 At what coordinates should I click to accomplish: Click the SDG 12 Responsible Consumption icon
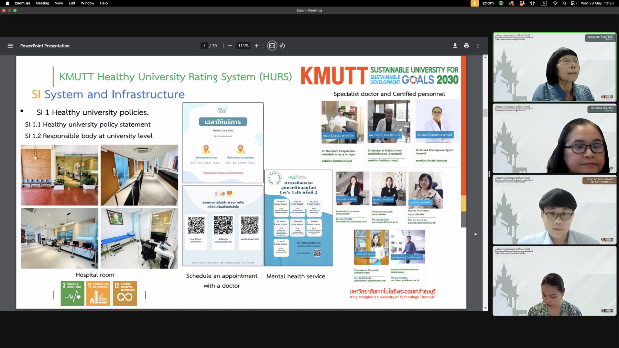pos(125,293)
